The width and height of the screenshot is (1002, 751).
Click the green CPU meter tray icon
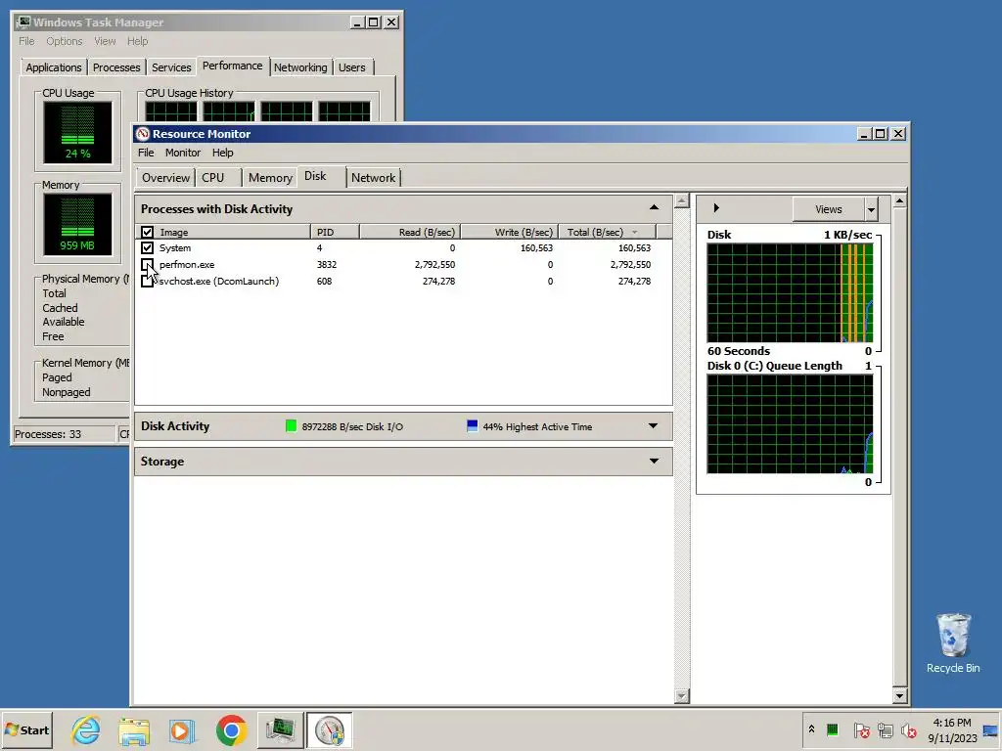click(832, 729)
